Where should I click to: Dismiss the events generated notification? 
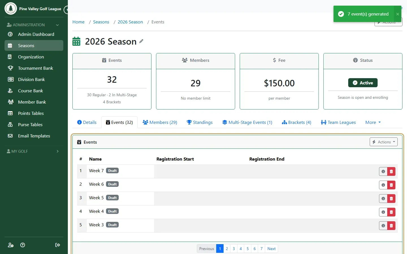pos(398,14)
